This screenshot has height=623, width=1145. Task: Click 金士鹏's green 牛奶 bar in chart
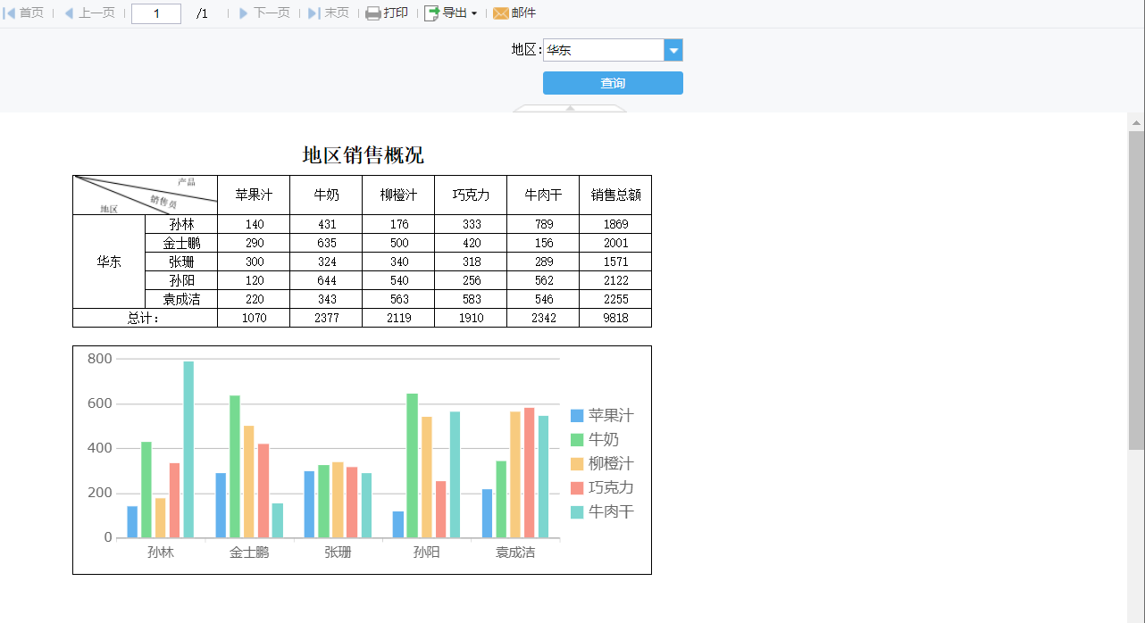coord(235,466)
